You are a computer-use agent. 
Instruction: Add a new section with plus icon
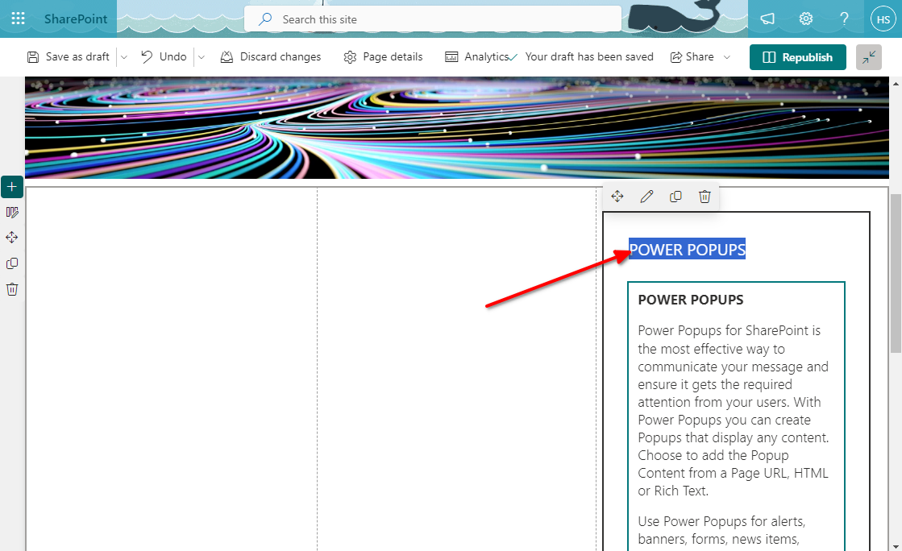click(12, 187)
